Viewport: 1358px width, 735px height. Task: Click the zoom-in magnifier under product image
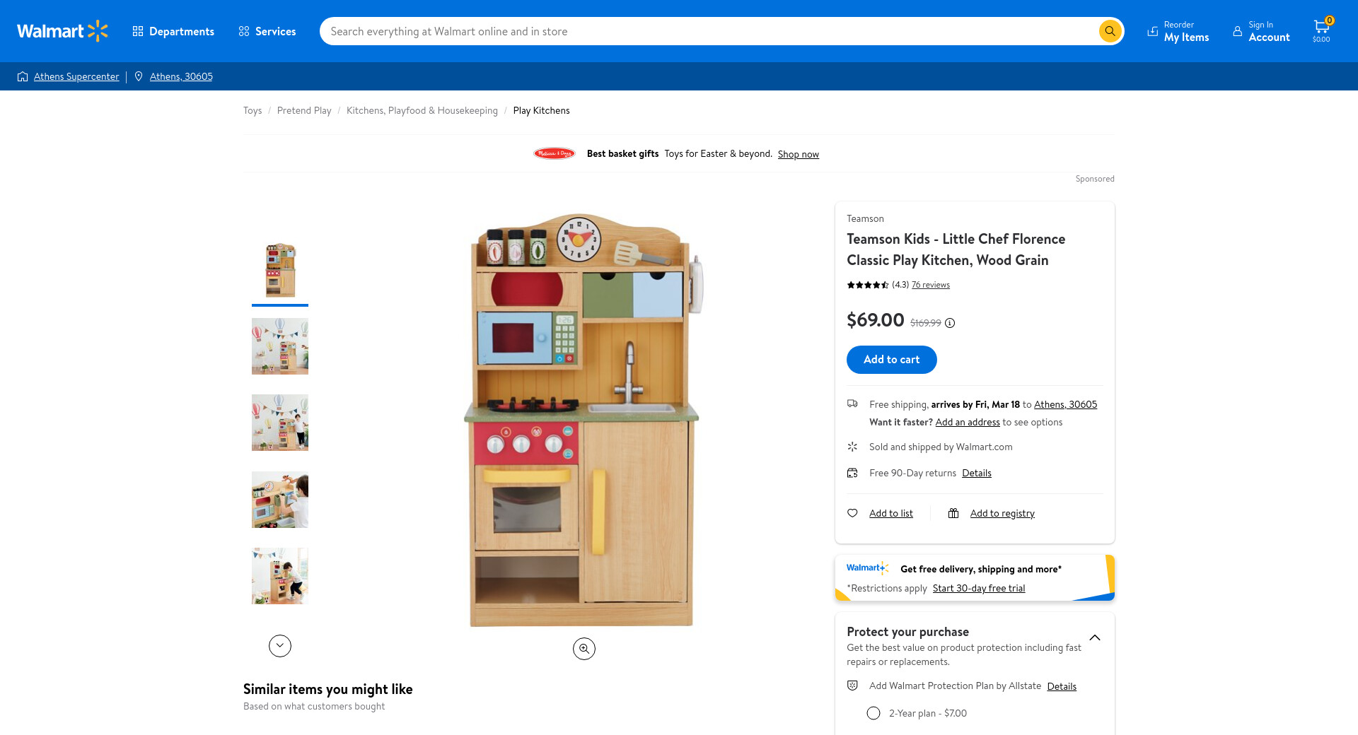[584, 649]
